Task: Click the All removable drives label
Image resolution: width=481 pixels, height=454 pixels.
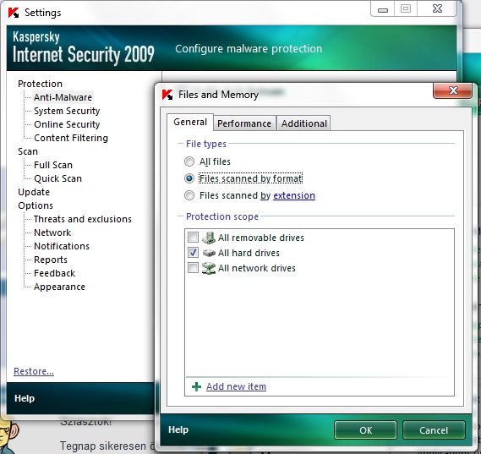Action: (260, 238)
